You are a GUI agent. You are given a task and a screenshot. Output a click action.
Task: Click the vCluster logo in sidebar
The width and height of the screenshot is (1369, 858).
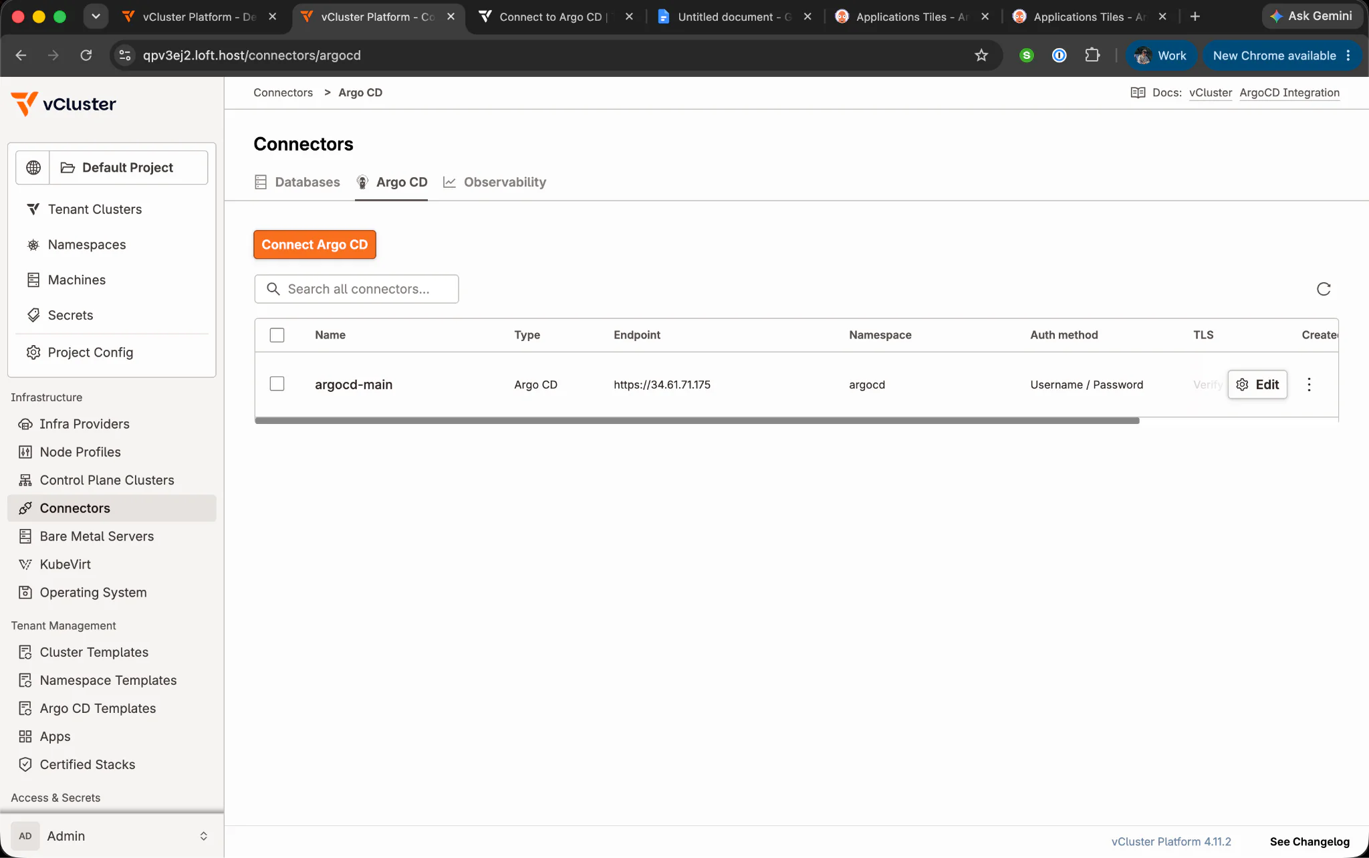click(x=64, y=104)
